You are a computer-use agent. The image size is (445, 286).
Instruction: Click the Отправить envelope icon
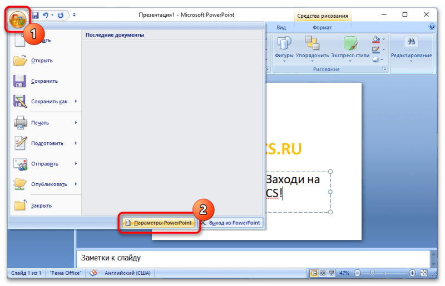[x=21, y=164]
